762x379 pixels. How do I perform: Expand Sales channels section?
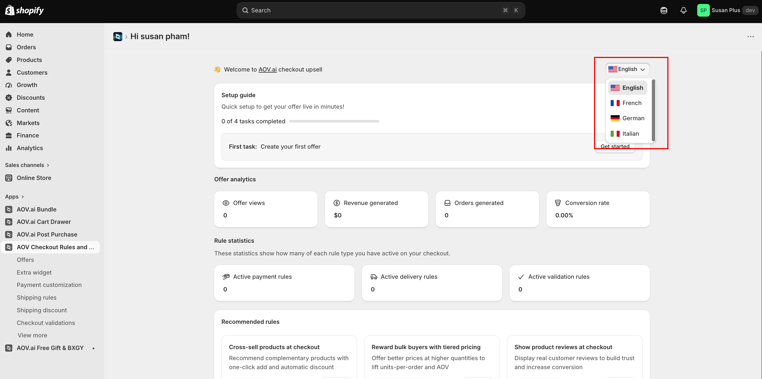click(x=27, y=165)
